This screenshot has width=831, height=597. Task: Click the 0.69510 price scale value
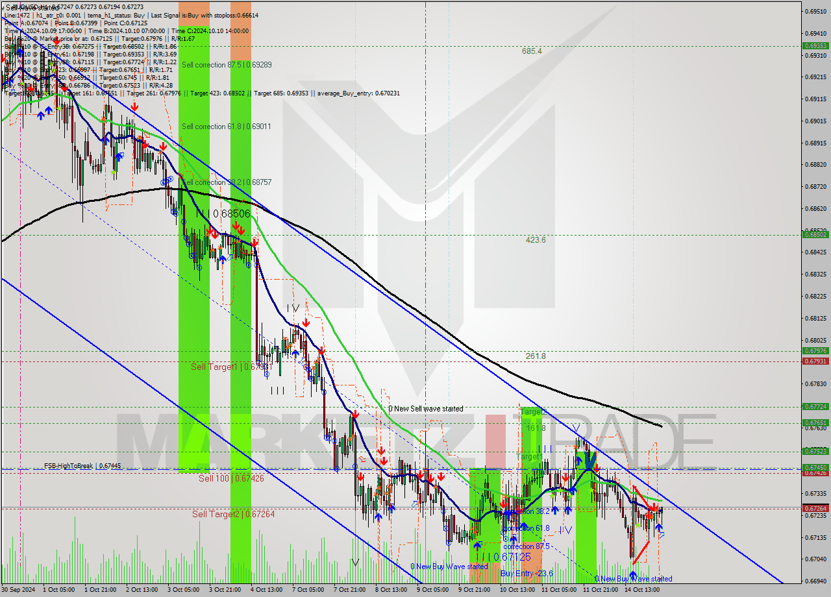click(815, 11)
